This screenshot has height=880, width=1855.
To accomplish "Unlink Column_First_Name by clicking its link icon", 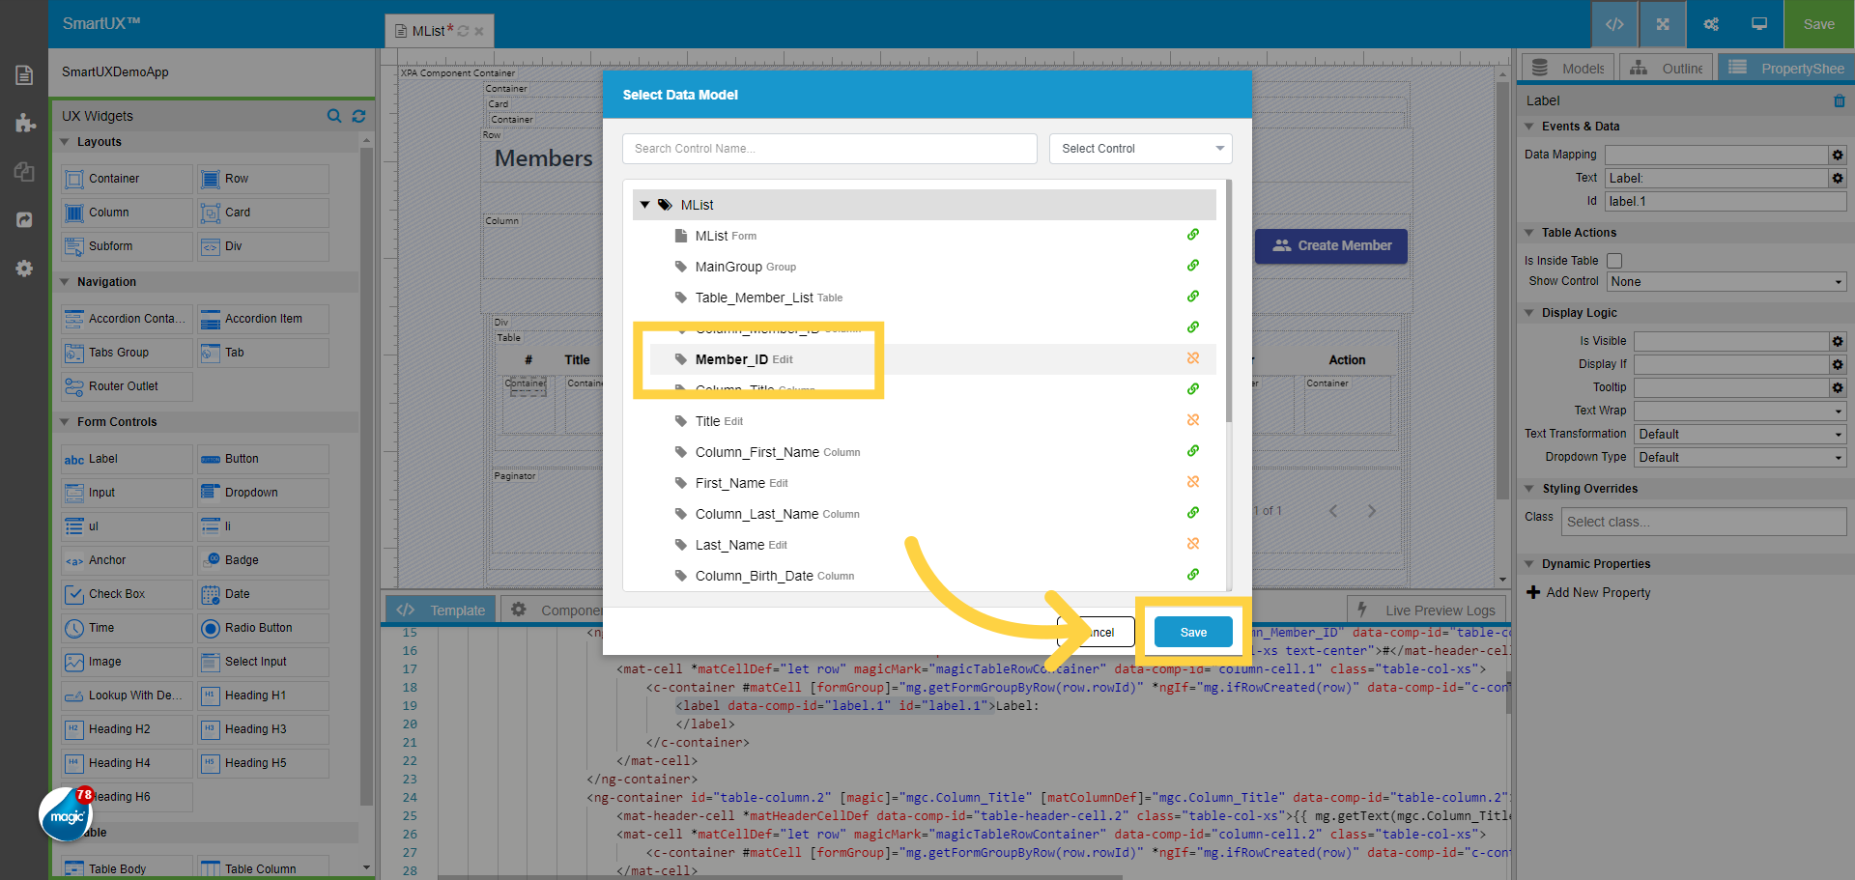I will (1193, 451).
